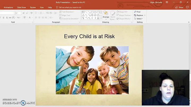The height and width of the screenshot is (107, 191).
Task: Open the Help tab
Action: [x=50, y=7]
